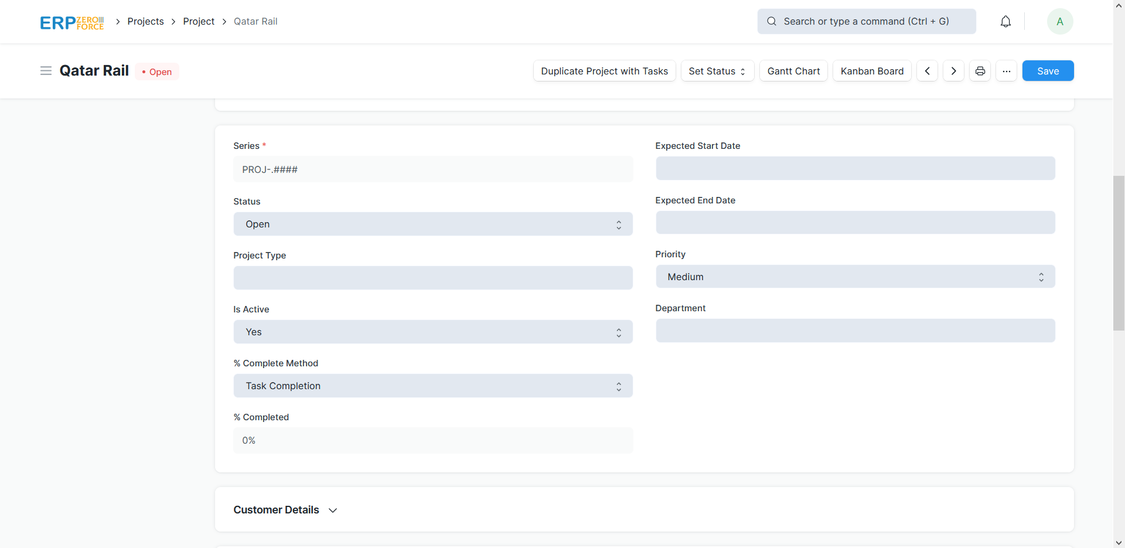Open the three-dots more options menu

coord(1006,71)
